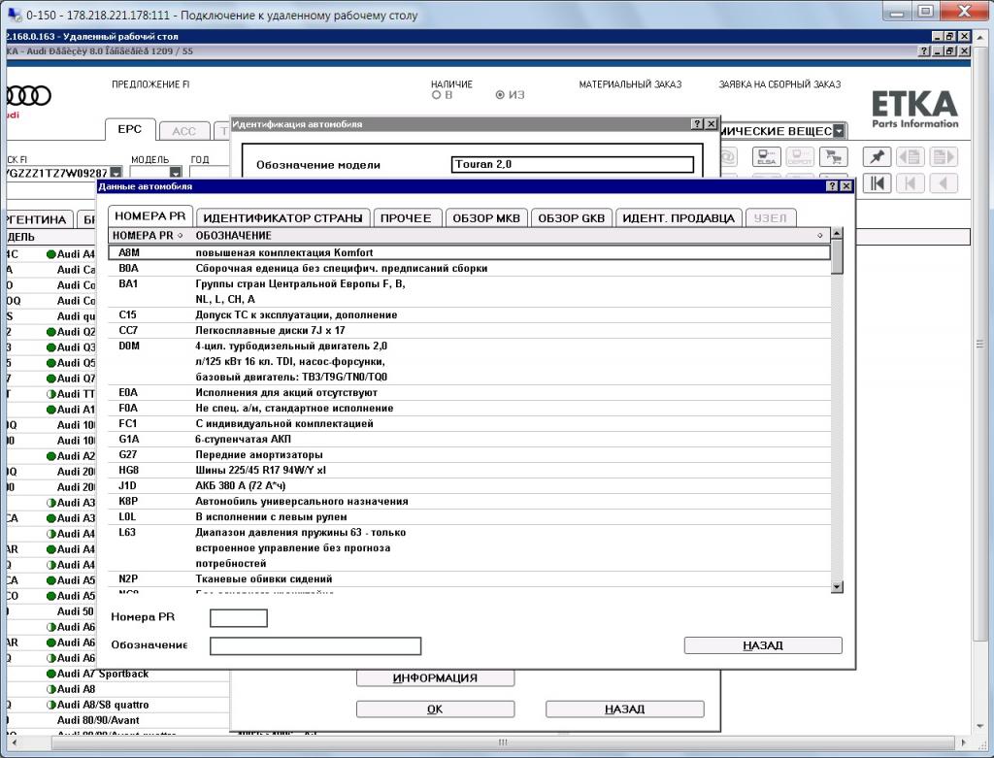The width and height of the screenshot is (994, 758).
Task: Select G1A 6-ступенчатая АКП row
Action: click(469, 440)
